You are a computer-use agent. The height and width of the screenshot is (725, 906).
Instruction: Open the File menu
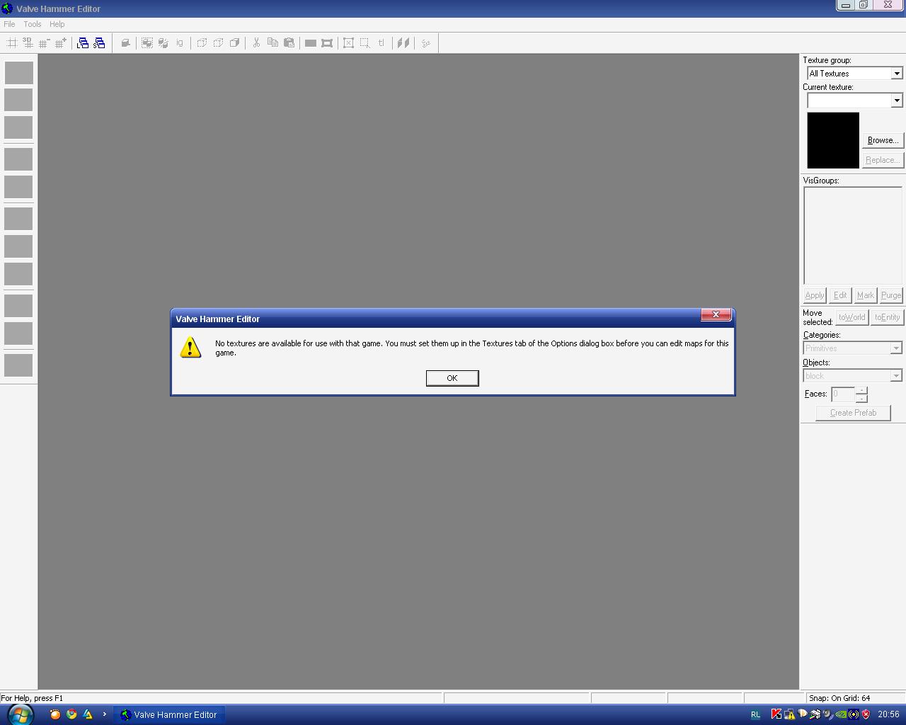9,24
